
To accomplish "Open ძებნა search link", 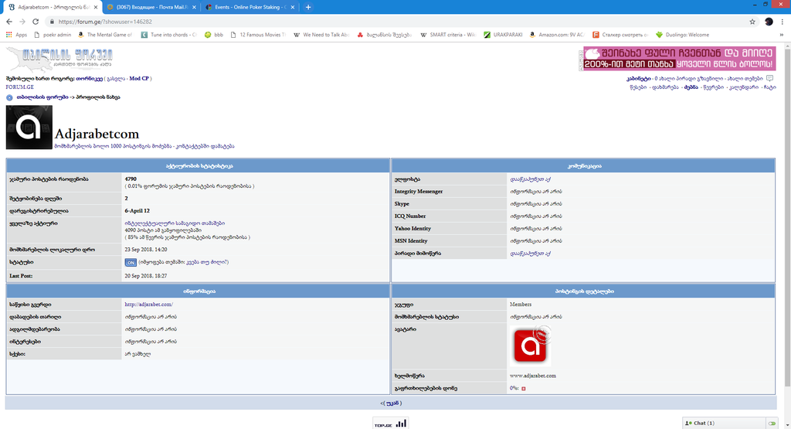I will coord(691,87).
